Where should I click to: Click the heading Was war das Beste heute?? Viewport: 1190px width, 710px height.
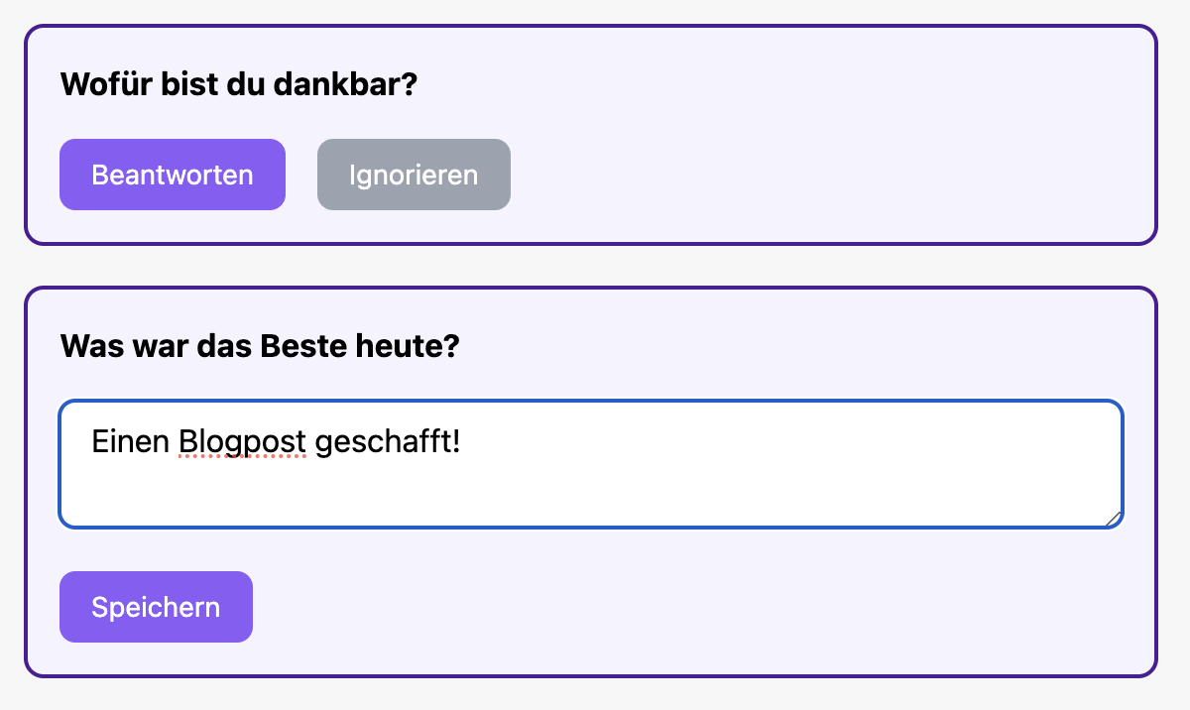point(260,345)
